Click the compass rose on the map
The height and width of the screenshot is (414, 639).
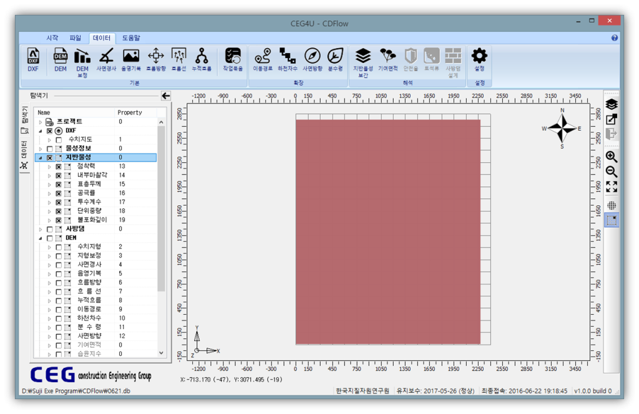point(562,128)
